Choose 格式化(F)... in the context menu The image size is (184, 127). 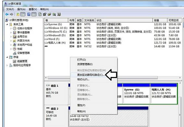tap(94, 80)
